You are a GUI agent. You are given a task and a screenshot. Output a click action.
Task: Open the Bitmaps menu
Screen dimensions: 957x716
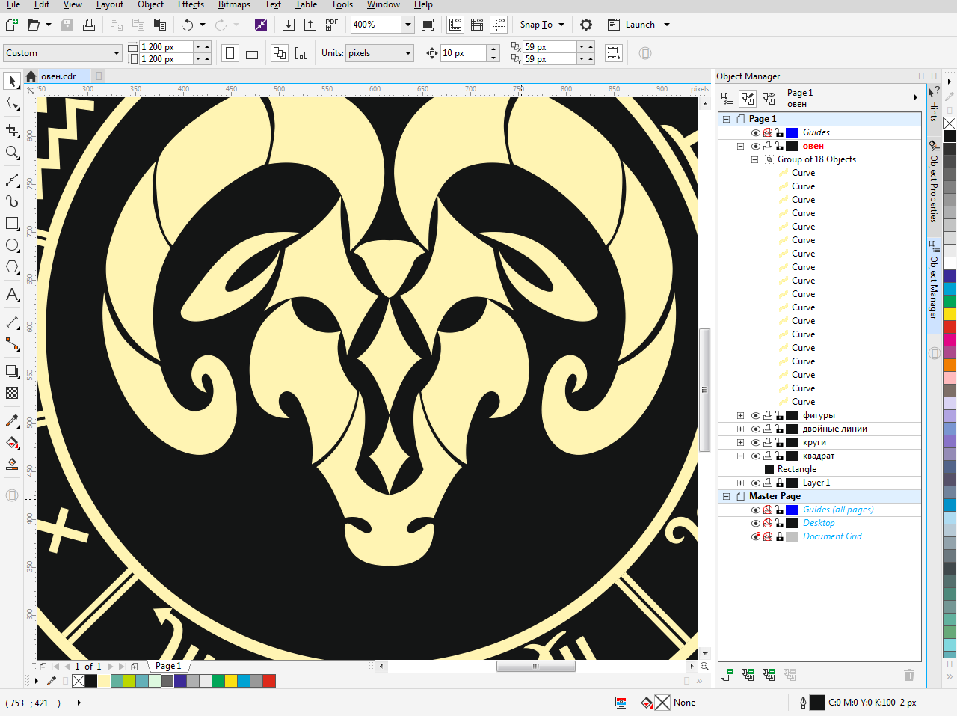tap(234, 5)
